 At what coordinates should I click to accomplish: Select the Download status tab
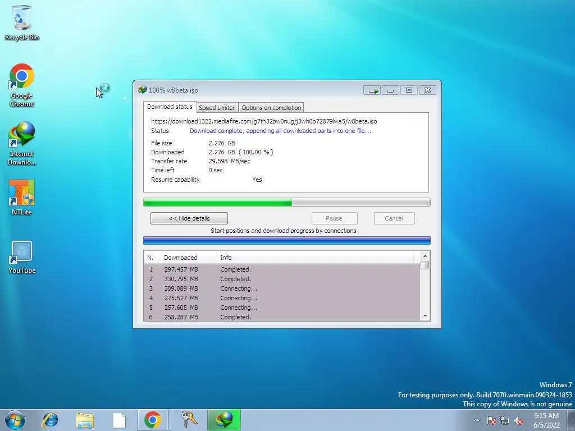click(170, 107)
